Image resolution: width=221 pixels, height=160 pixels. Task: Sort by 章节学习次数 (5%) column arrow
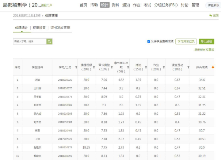[129, 67]
